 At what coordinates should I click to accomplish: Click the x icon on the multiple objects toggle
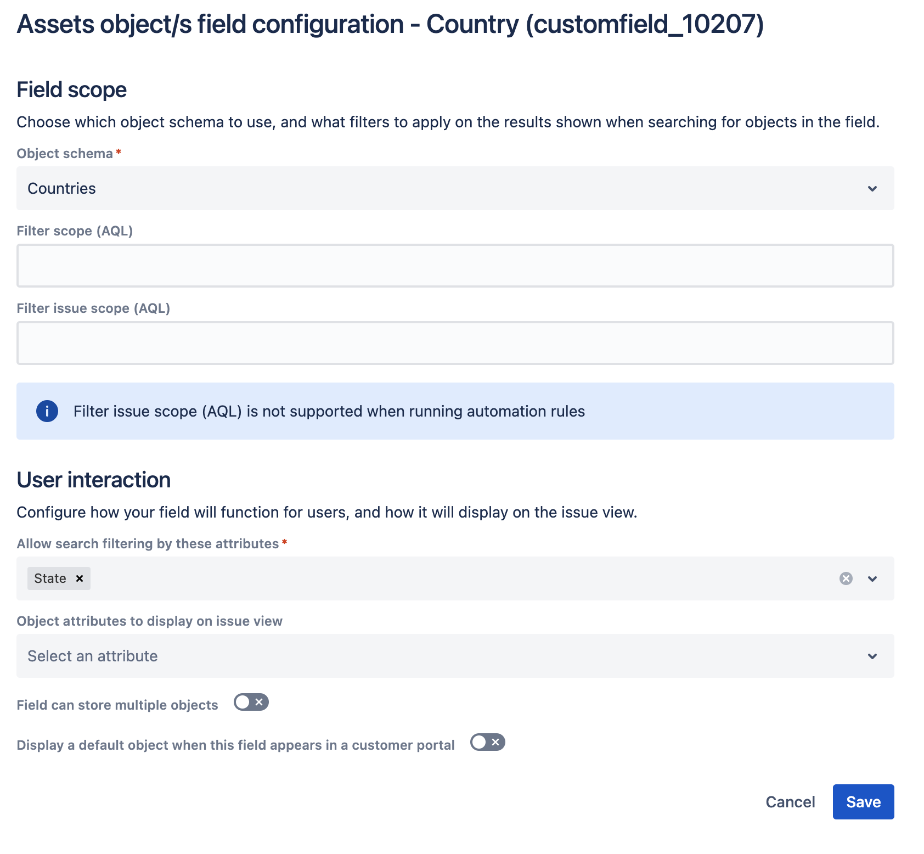[260, 702]
